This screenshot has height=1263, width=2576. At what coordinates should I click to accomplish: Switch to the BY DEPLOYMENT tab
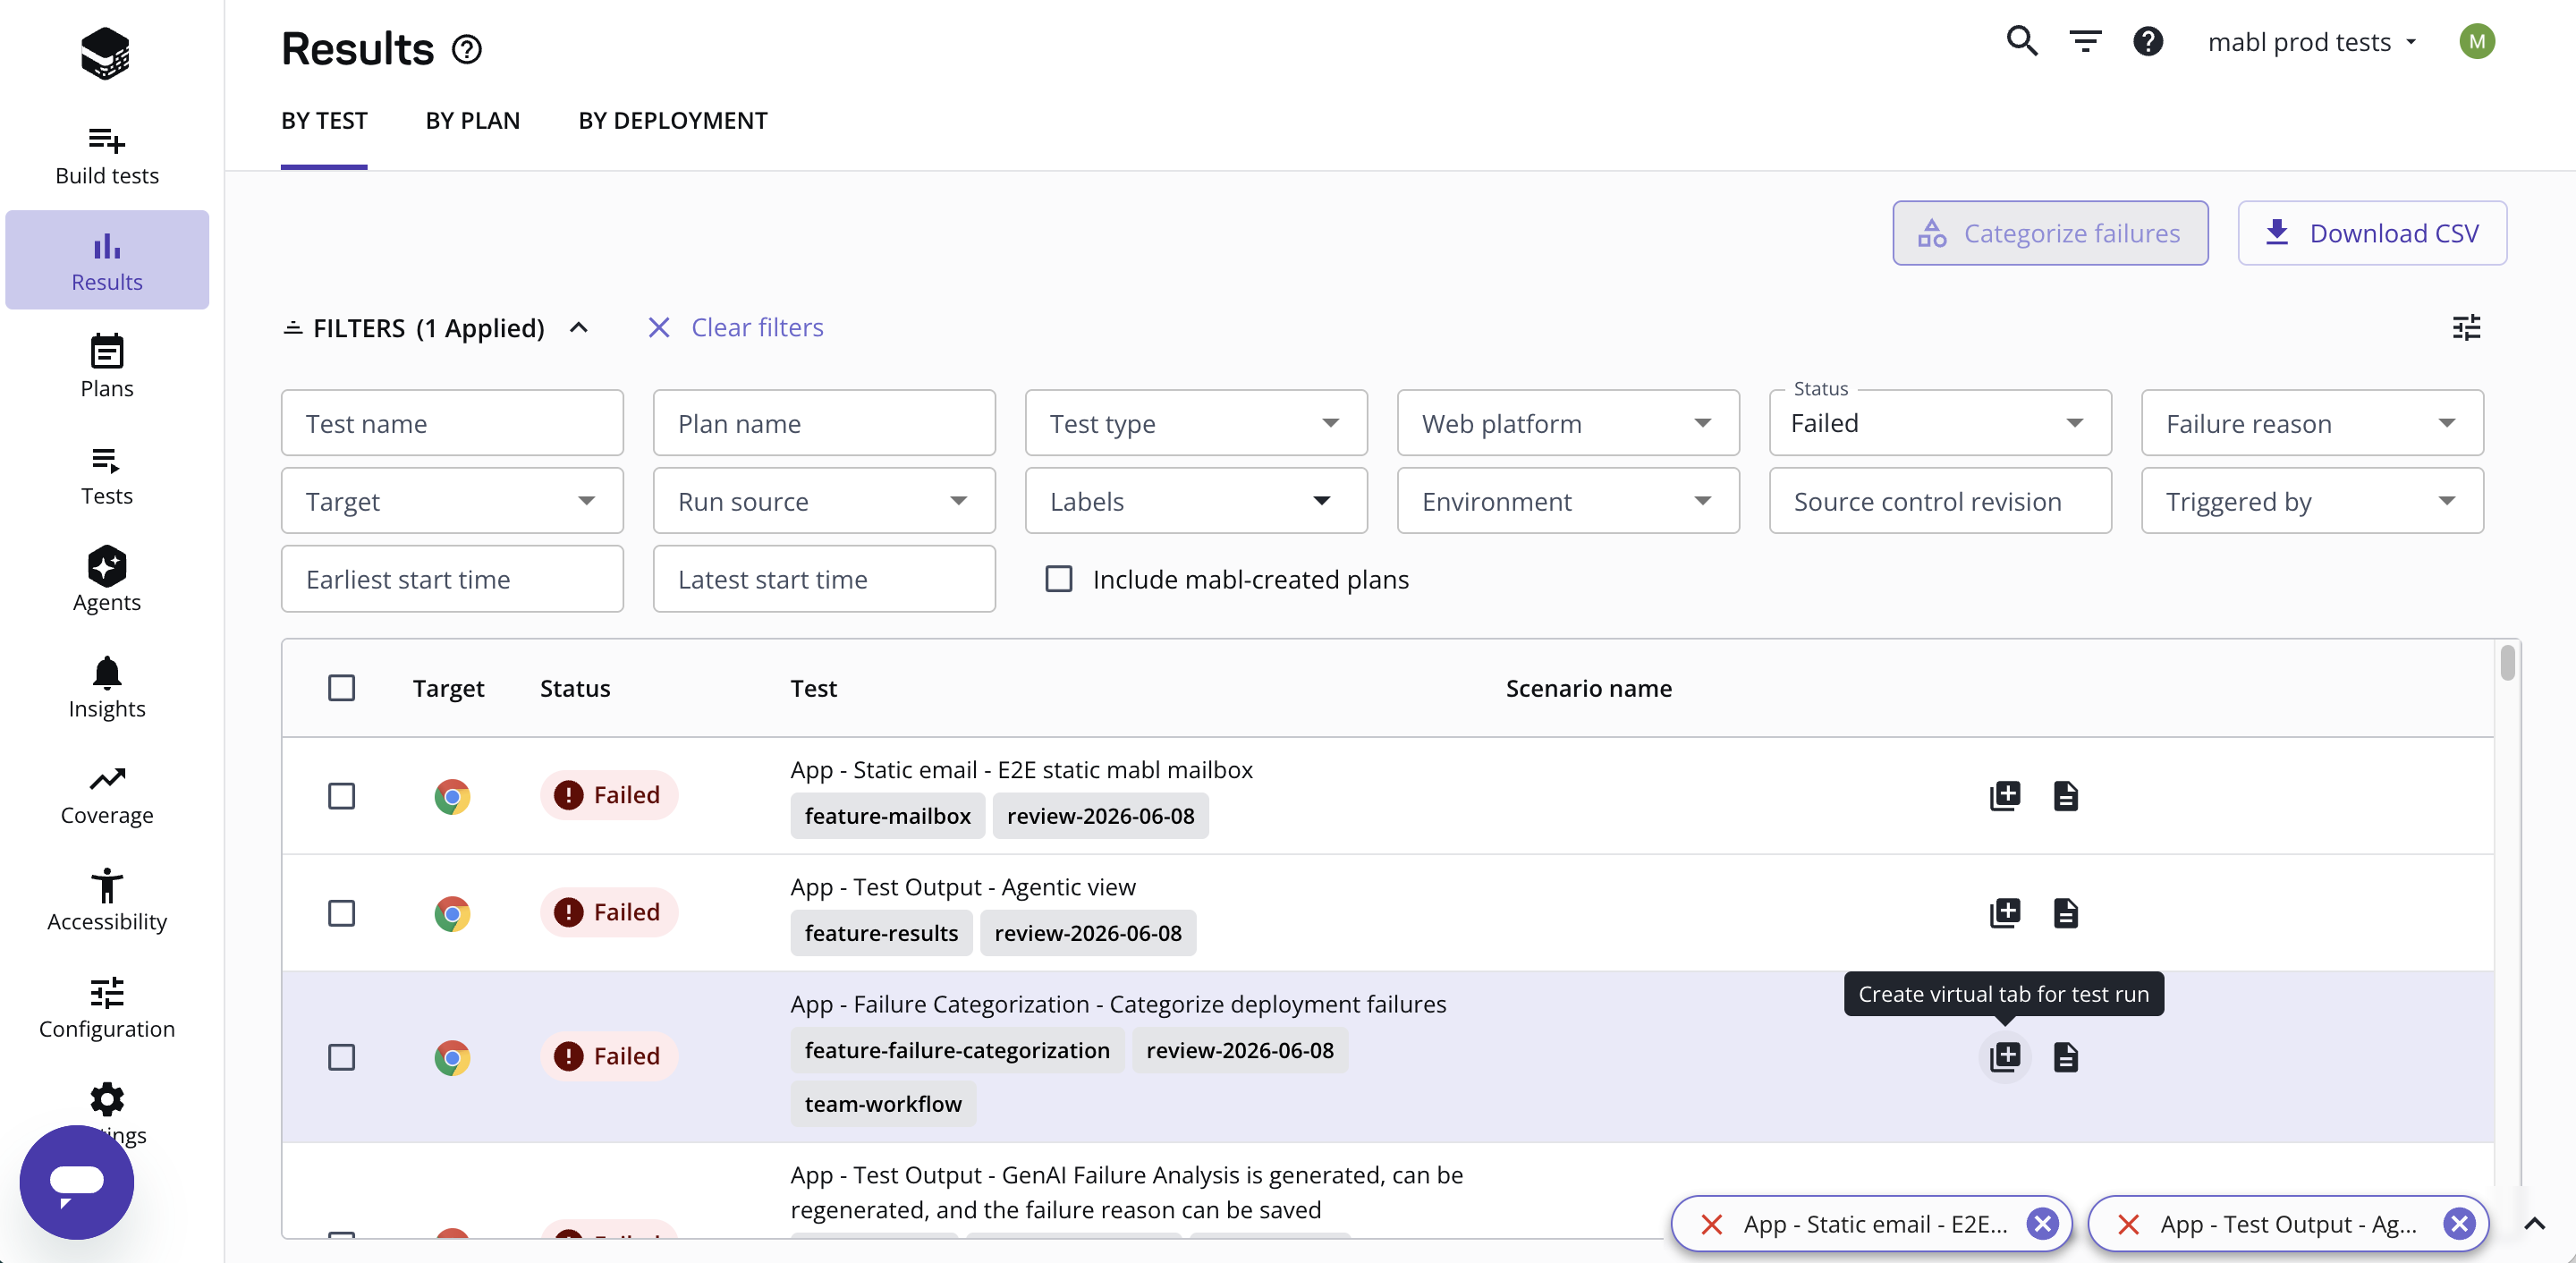[673, 121]
